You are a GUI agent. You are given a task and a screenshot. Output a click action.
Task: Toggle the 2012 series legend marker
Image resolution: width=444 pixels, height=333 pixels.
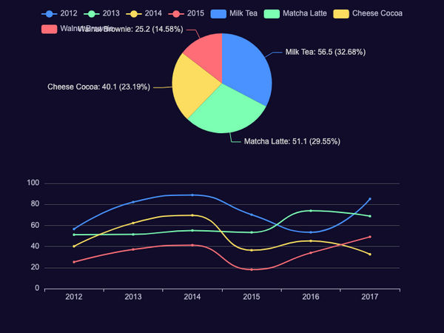click(49, 13)
